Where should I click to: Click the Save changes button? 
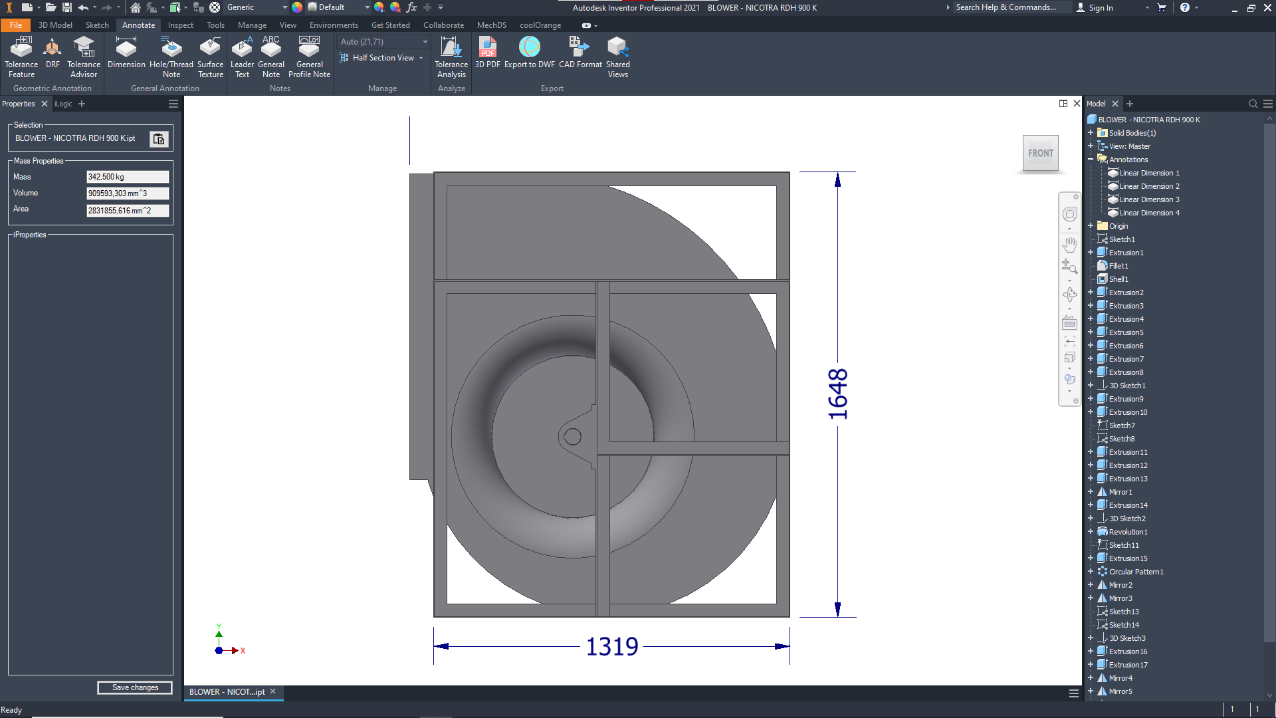tap(135, 687)
